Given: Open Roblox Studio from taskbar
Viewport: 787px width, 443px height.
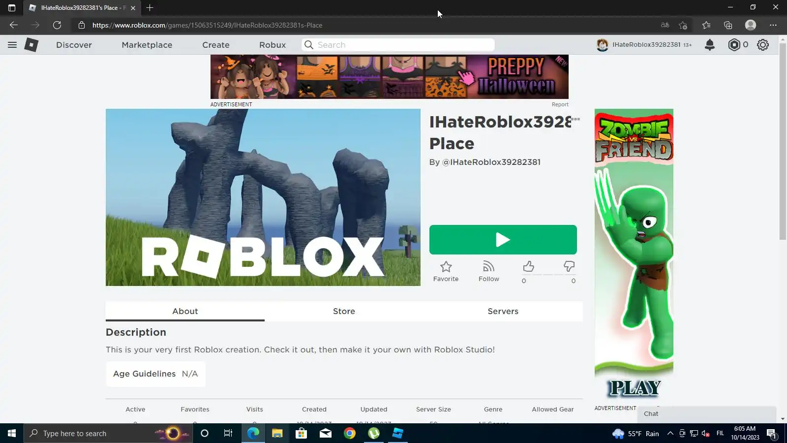Looking at the screenshot, I should pos(398,434).
